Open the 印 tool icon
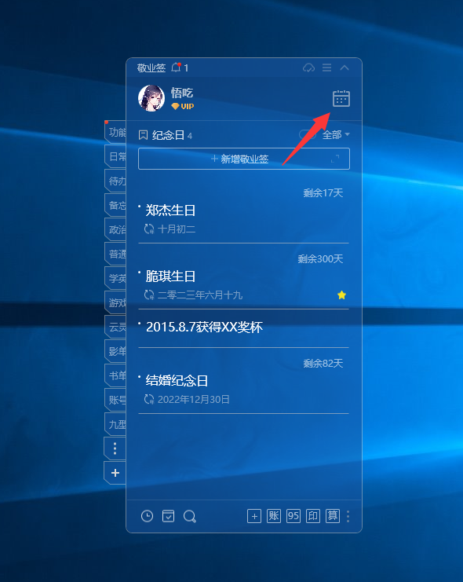Screen dimensions: 463x582 pyautogui.click(x=313, y=516)
